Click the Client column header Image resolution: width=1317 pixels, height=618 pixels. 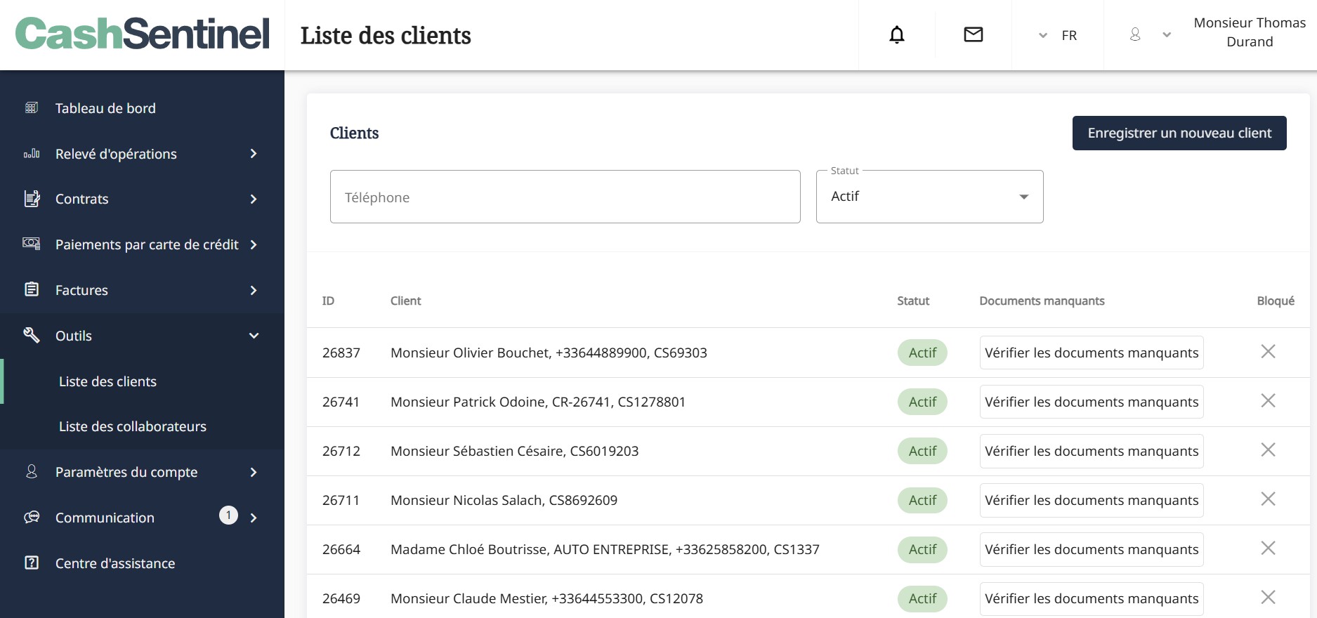pyautogui.click(x=406, y=301)
